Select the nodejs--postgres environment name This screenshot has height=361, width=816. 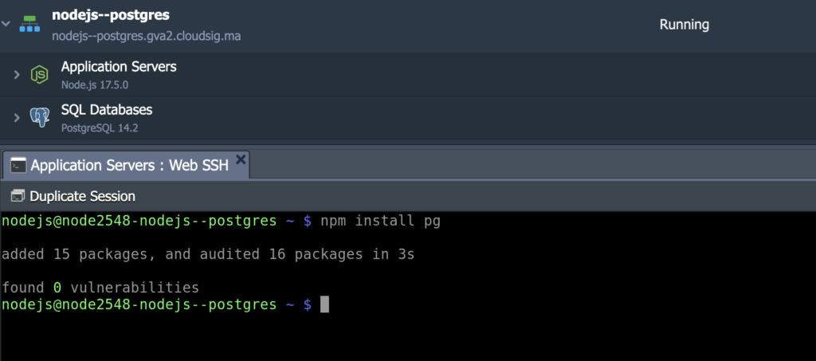pyautogui.click(x=111, y=15)
